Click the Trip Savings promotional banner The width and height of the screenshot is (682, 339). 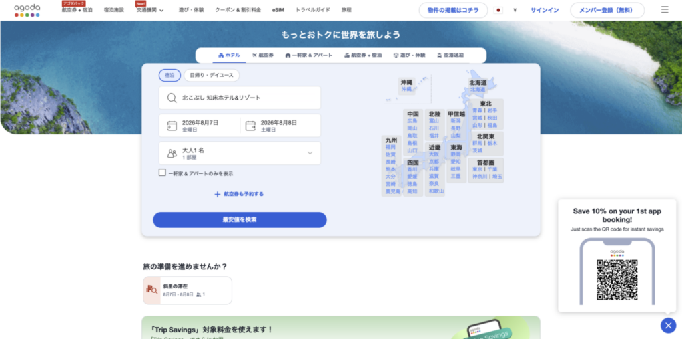340,328
